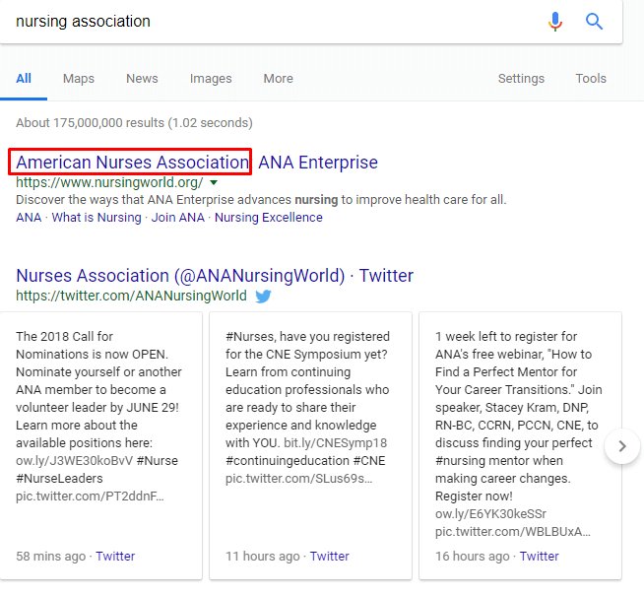Open the What is Nursing sitelink

point(97,218)
